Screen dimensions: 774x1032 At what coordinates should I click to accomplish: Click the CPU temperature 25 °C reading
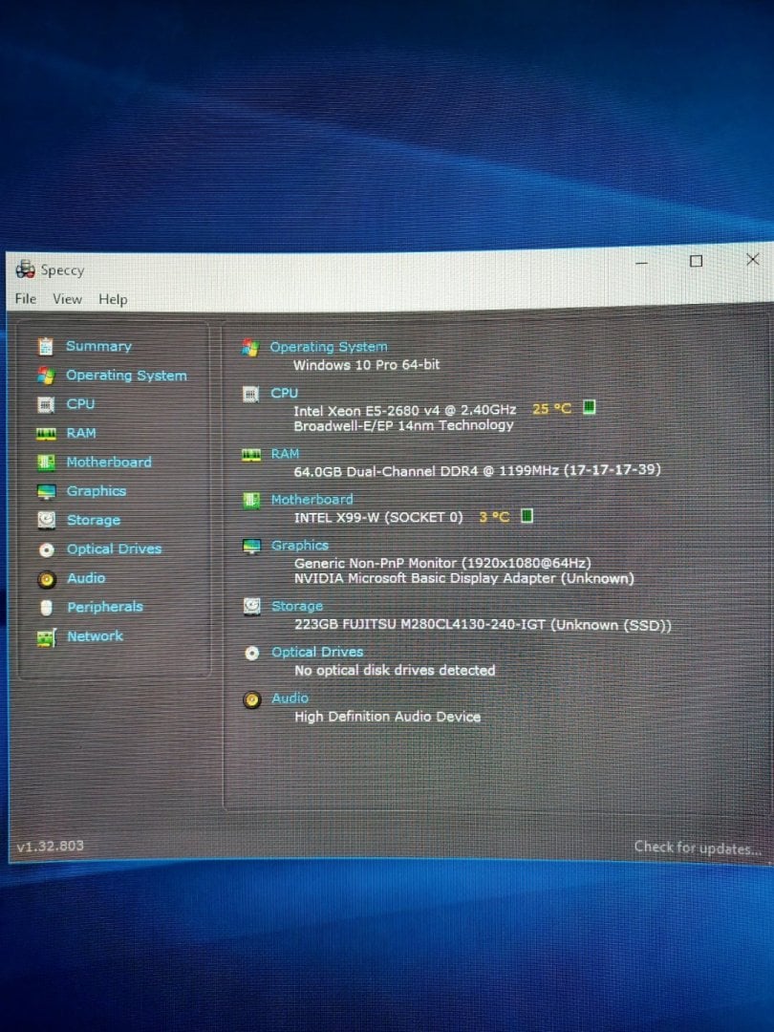(x=551, y=409)
